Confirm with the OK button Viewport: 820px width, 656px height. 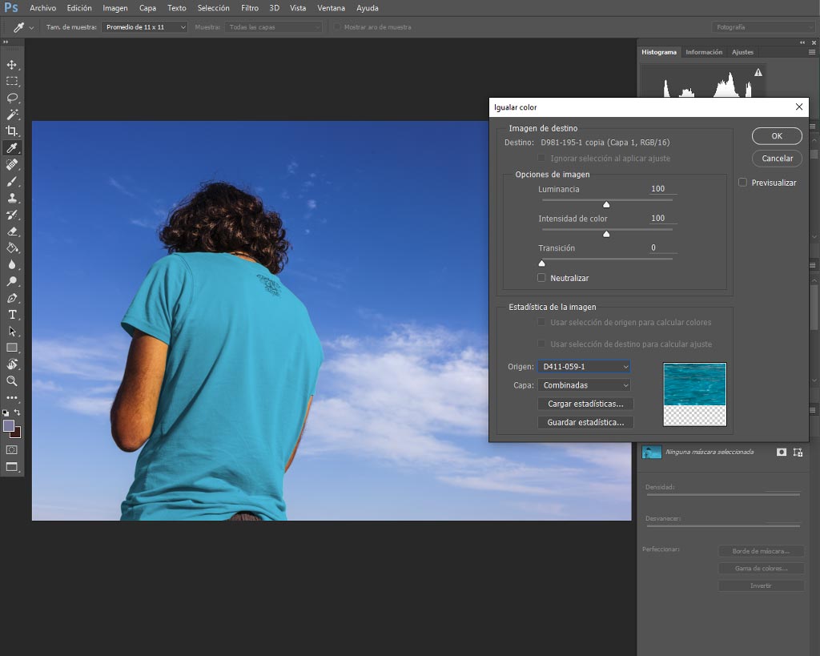coord(777,136)
